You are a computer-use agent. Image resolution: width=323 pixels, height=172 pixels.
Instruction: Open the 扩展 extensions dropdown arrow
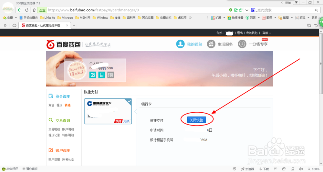click(x=224, y=18)
